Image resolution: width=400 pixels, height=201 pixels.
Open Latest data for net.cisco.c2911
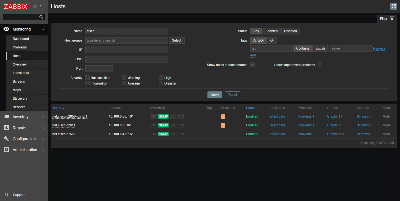(277, 125)
